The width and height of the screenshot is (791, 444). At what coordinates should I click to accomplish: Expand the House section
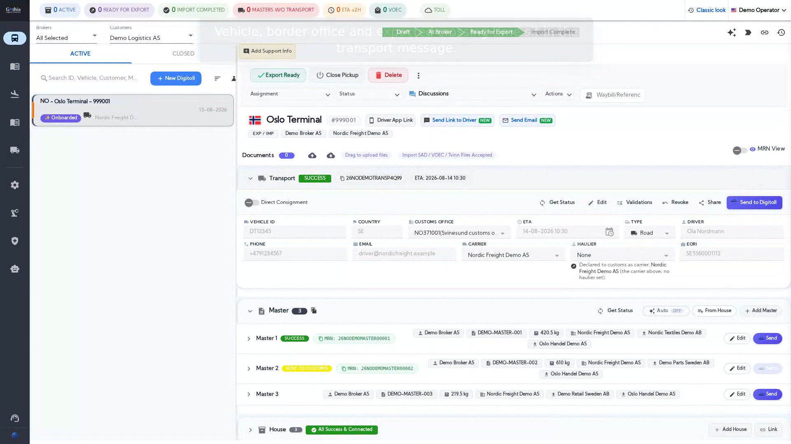coord(250,430)
